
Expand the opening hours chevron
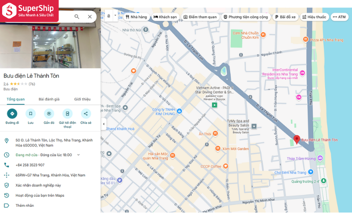[x=78, y=155]
